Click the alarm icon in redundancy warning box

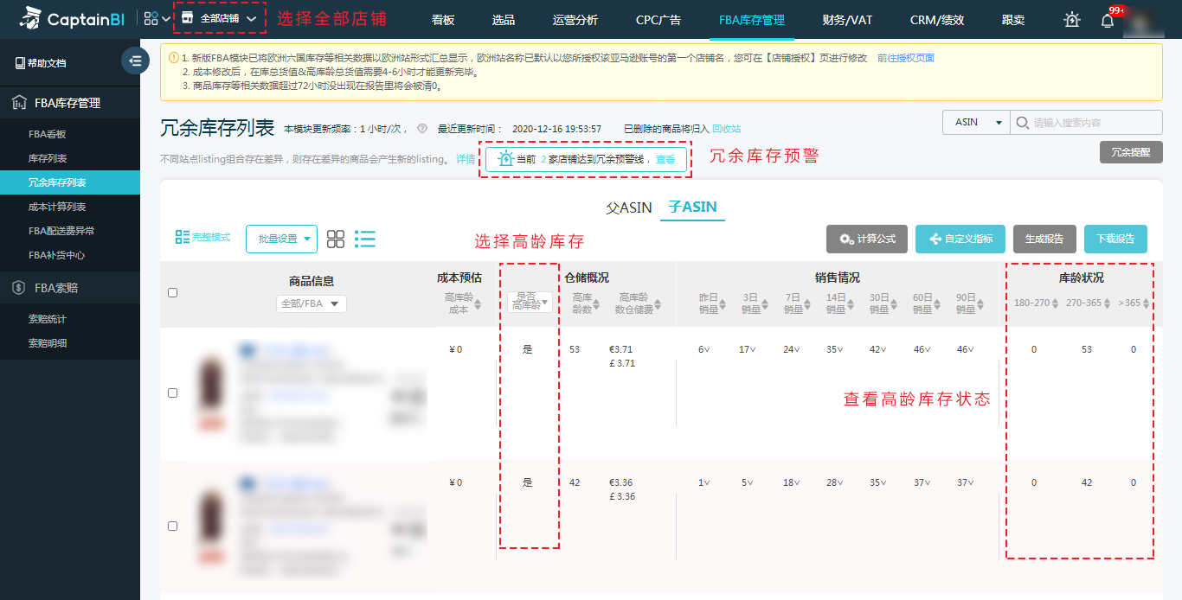coord(506,159)
